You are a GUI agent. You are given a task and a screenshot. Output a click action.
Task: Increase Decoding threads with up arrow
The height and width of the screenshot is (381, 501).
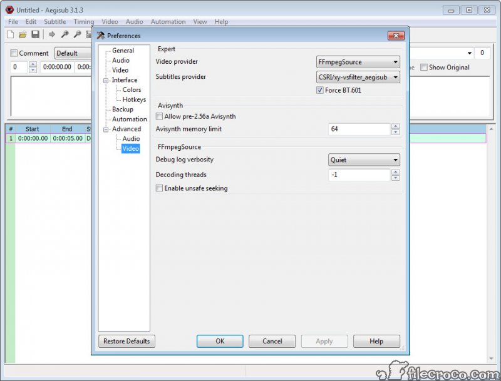coord(396,172)
